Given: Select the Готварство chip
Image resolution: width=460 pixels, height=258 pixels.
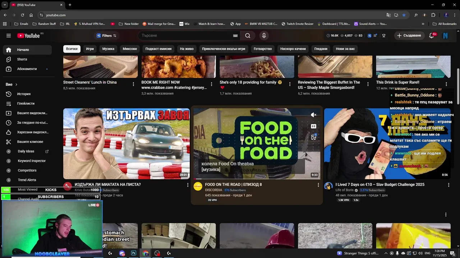Looking at the screenshot, I should click(x=263, y=49).
